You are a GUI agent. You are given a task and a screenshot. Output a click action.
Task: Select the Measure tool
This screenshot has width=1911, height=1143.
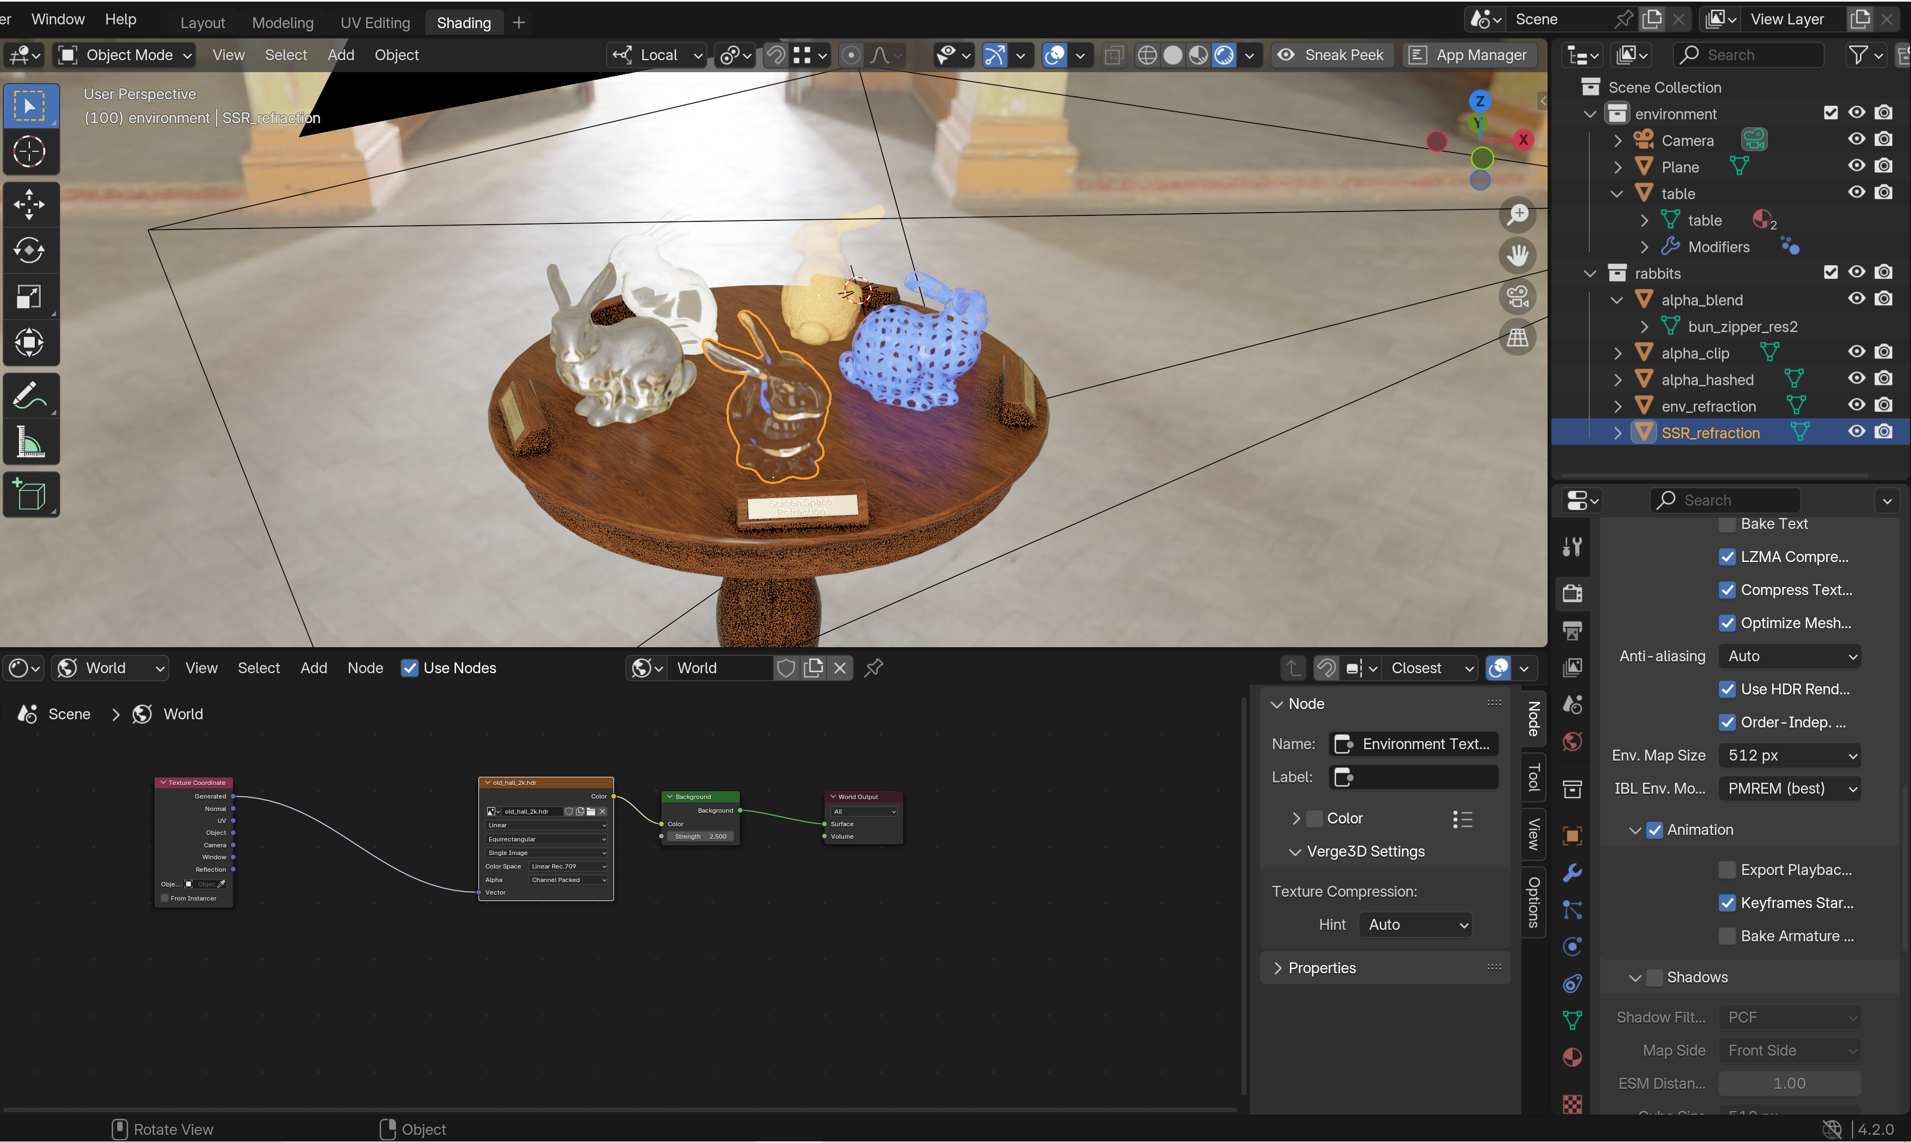[29, 443]
